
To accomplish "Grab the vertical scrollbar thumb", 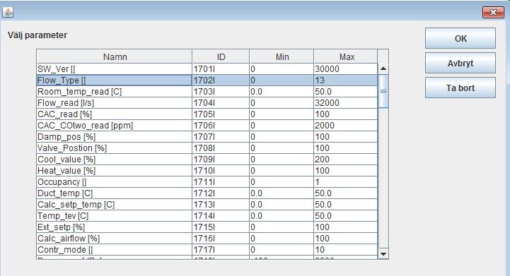I will [x=383, y=91].
